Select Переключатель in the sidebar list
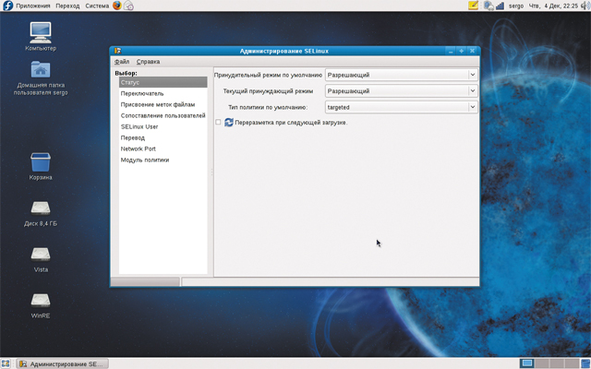 (x=163, y=93)
